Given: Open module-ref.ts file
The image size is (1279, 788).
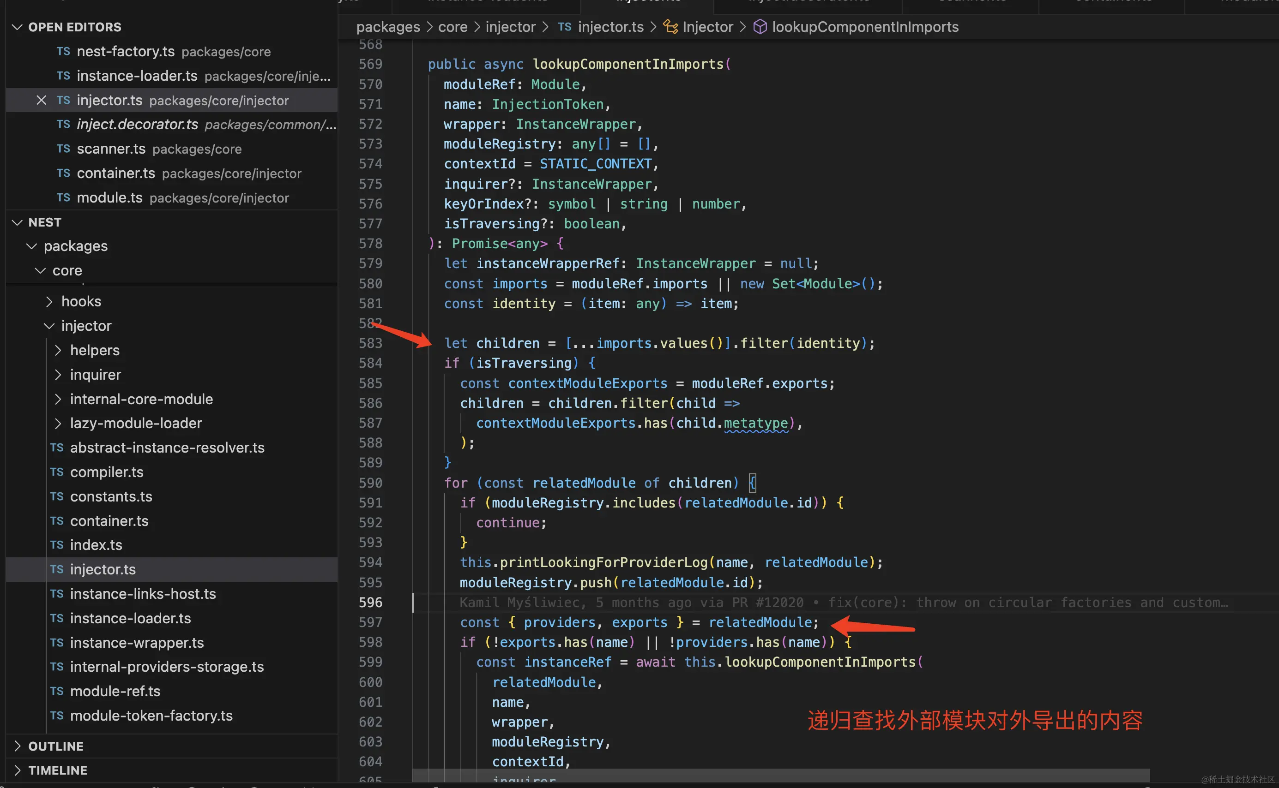Looking at the screenshot, I should point(172,691).
